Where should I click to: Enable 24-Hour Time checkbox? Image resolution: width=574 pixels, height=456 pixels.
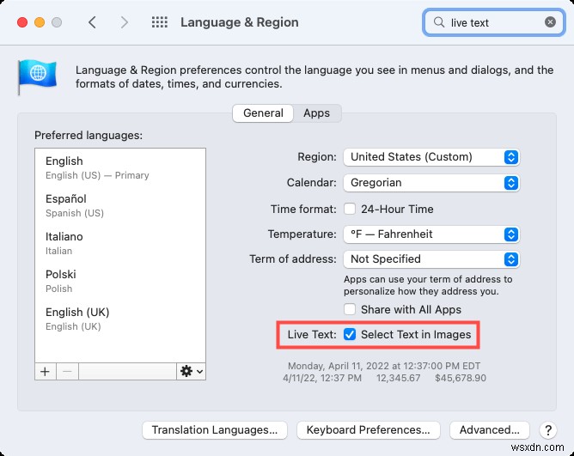point(350,209)
